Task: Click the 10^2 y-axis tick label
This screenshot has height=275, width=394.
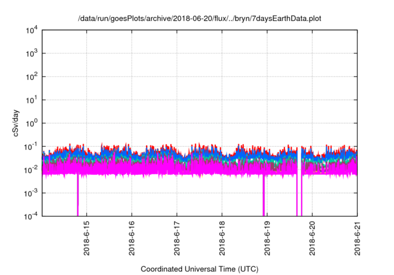Action: click(31, 77)
